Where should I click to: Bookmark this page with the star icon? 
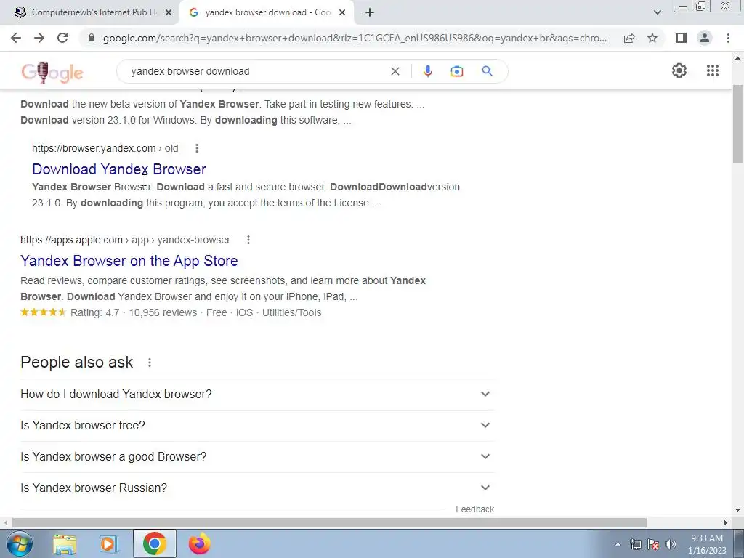coord(652,38)
